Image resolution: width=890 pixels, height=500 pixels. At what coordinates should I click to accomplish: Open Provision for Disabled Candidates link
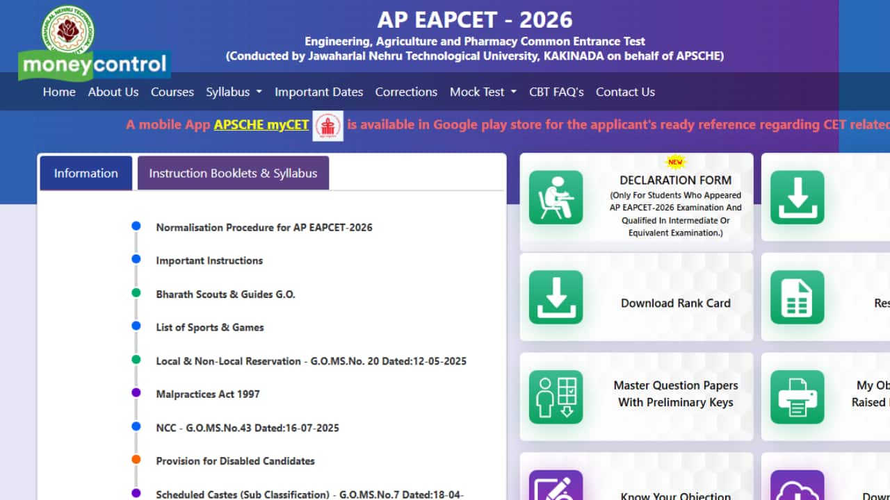(x=235, y=460)
